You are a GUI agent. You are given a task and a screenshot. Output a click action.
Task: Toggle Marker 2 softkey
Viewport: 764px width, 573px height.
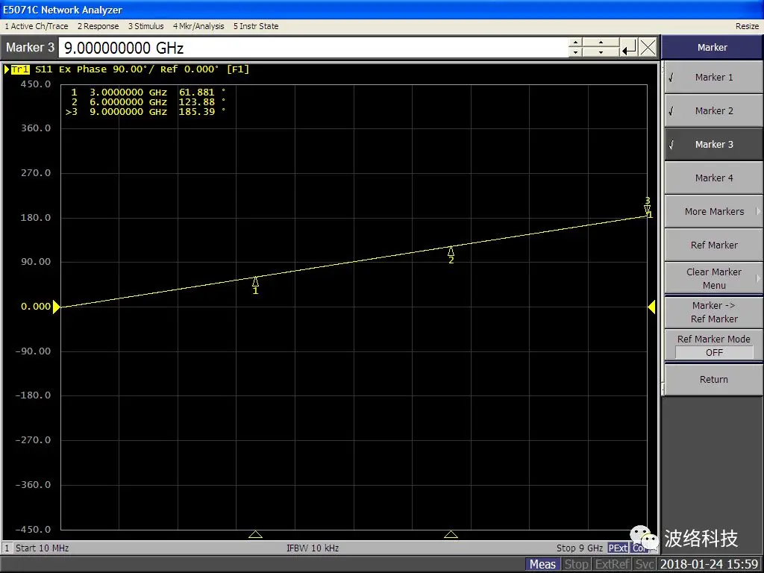pos(713,111)
